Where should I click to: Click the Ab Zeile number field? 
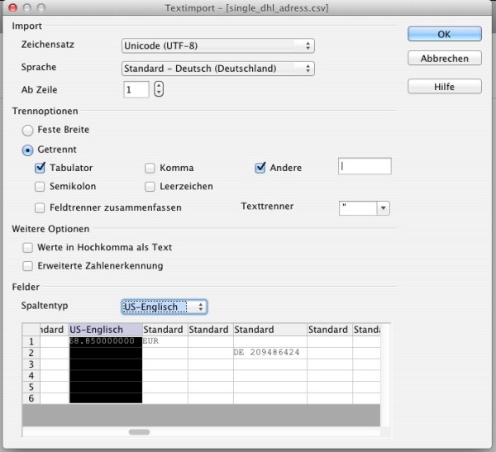click(136, 90)
